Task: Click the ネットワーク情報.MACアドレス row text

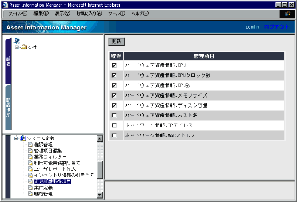Action: (160, 135)
